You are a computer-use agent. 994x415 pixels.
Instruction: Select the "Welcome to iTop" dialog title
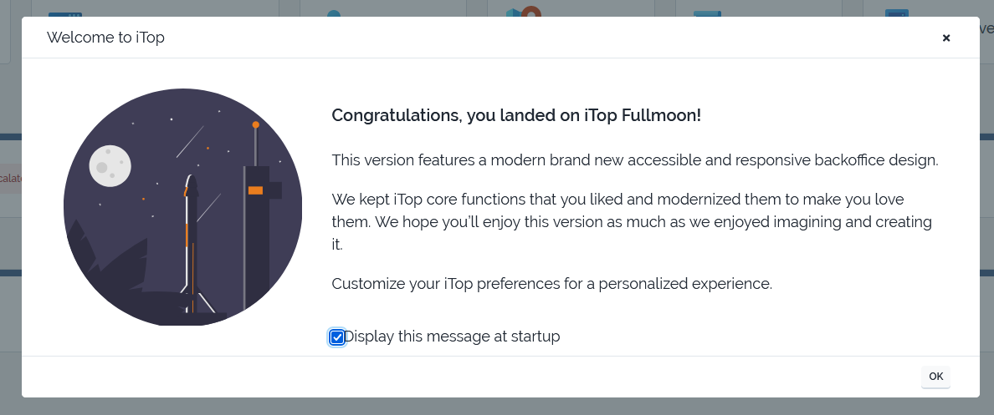coord(105,38)
